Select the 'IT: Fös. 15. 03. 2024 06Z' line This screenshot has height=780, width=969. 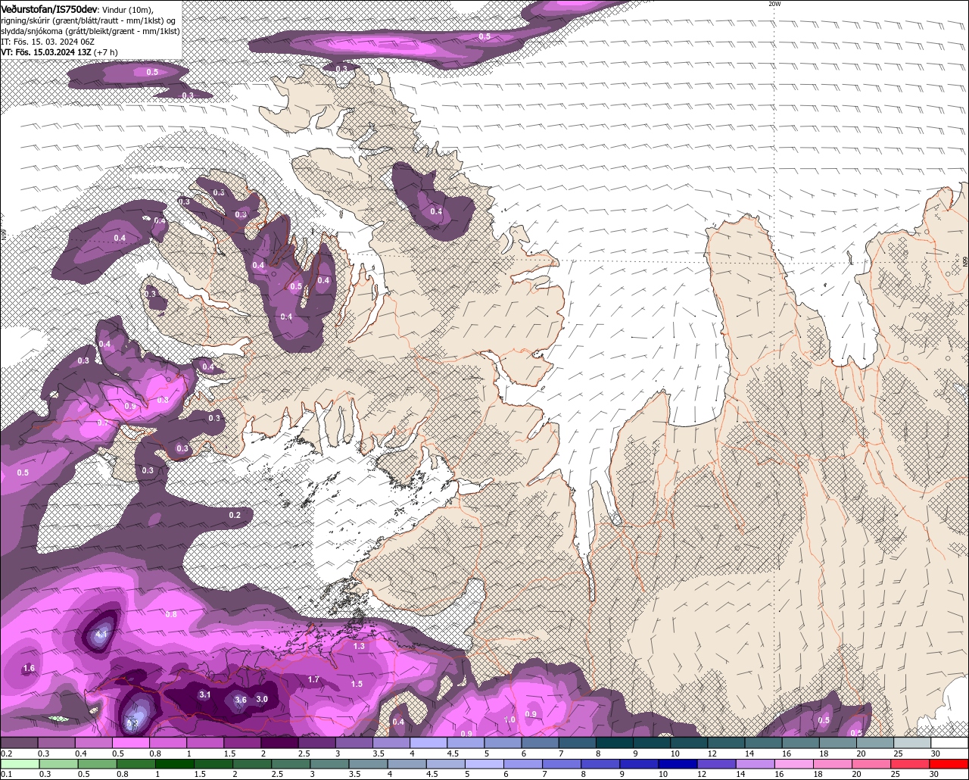click(46, 41)
